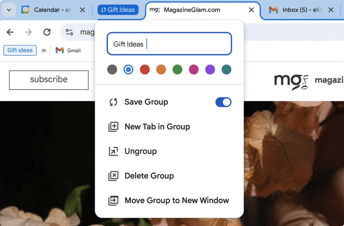Viewport: 344px width, 226px height.
Task: Click the Save Group sync icon
Action: (113, 102)
